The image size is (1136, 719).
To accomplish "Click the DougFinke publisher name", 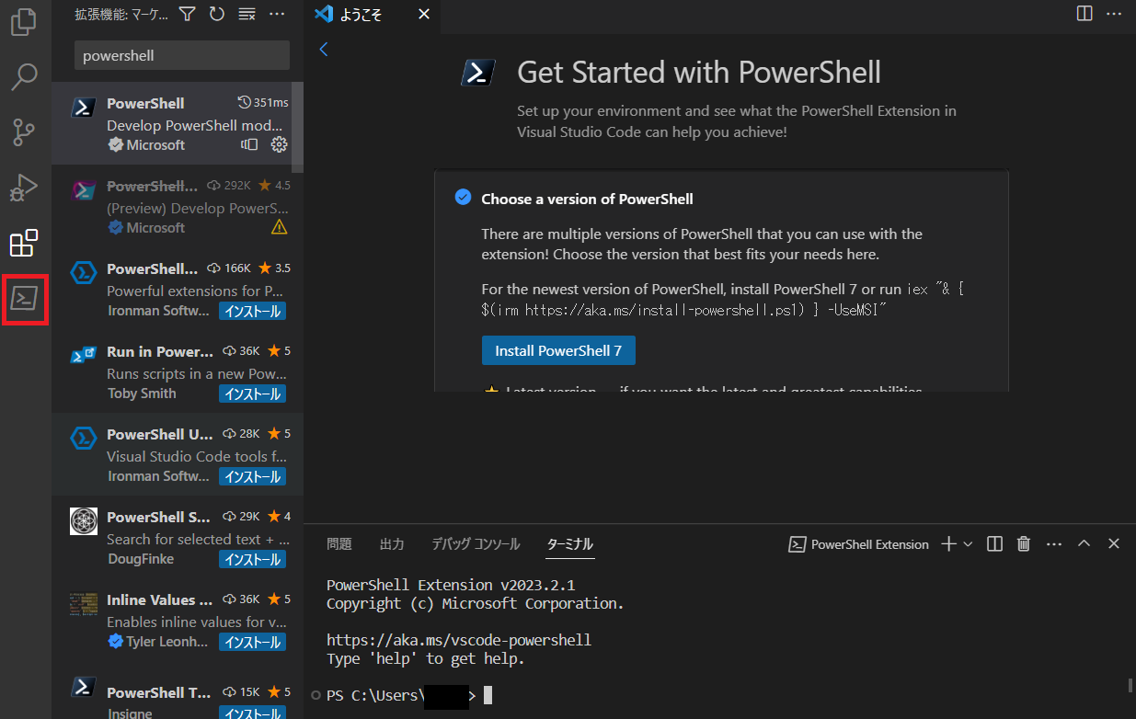I will pos(140,559).
